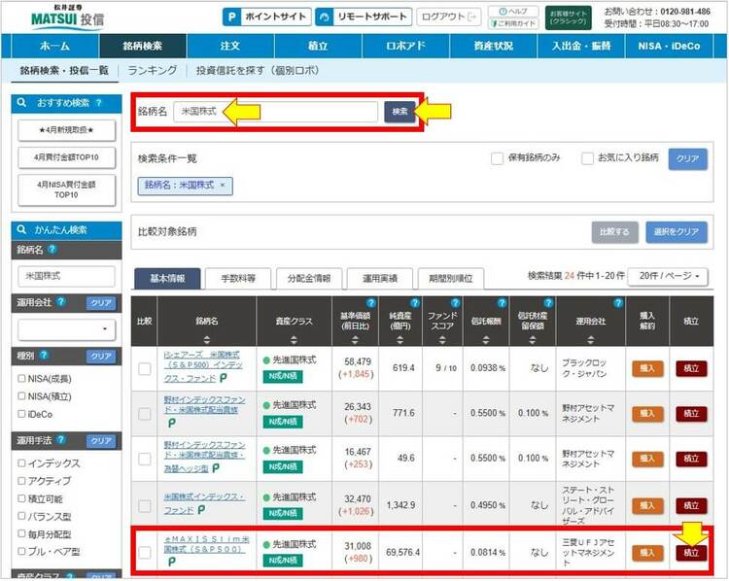Open iシェアーズ 米国株式(S&P500) fund link
This screenshot has width=729, height=581.
pyautogui.click(x=203, y=366)
